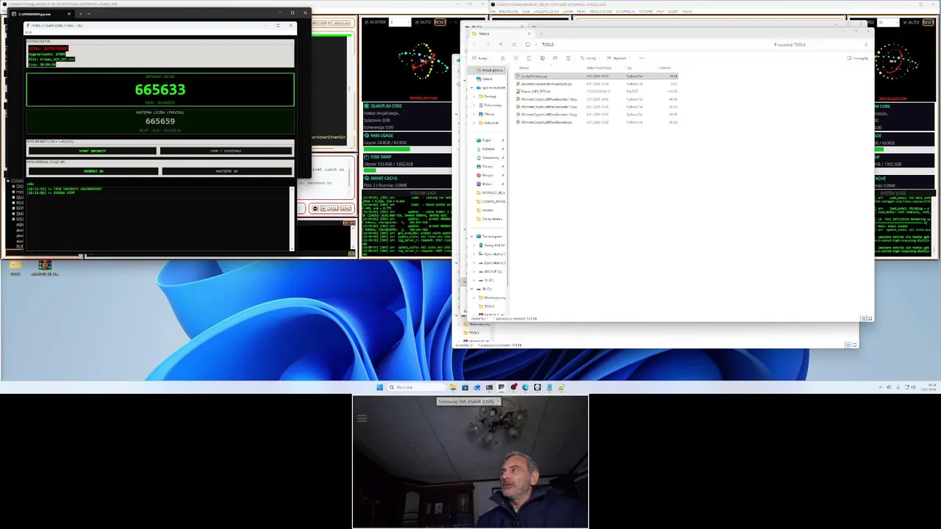Click the Szczegóły details pane button
The height and width of the screenshot is (529, 941).
pos(857,58)
